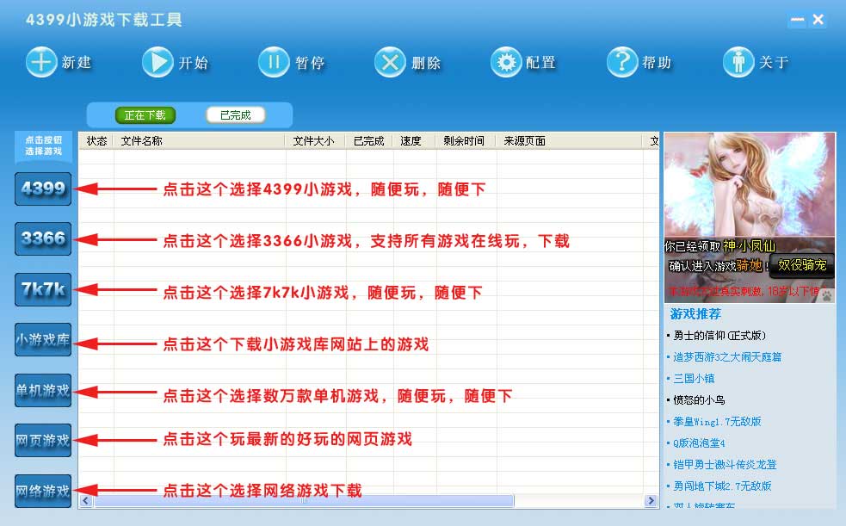Click the 游戏推荐 section heading
Screen dimensions: 846x526
coord(695,314)
